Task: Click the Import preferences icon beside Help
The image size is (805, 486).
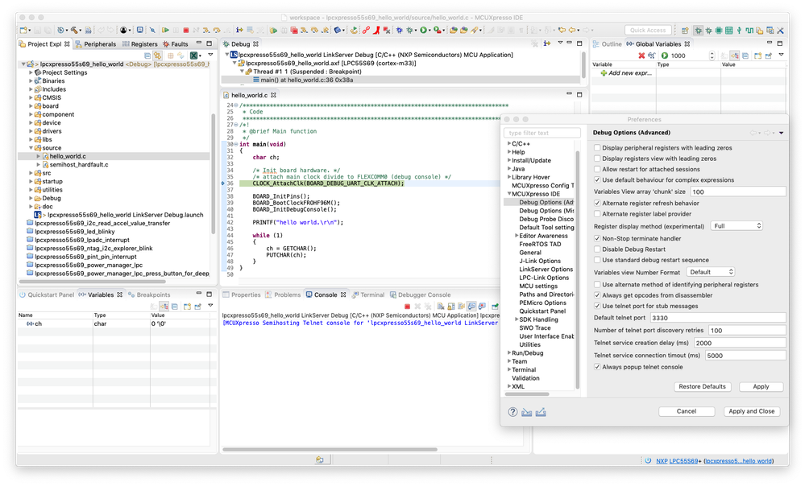Action: point(527,411)
